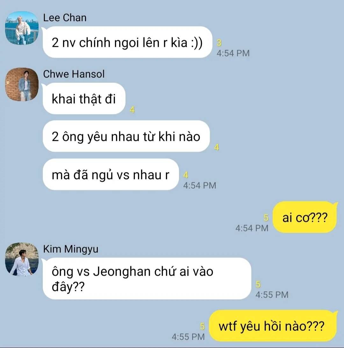Tap the Chwe Hansol sender name

74,74
